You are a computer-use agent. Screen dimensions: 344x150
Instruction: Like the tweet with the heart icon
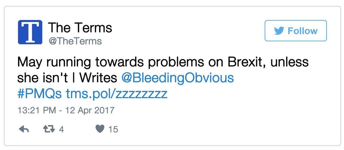click(x=100, y=129)
